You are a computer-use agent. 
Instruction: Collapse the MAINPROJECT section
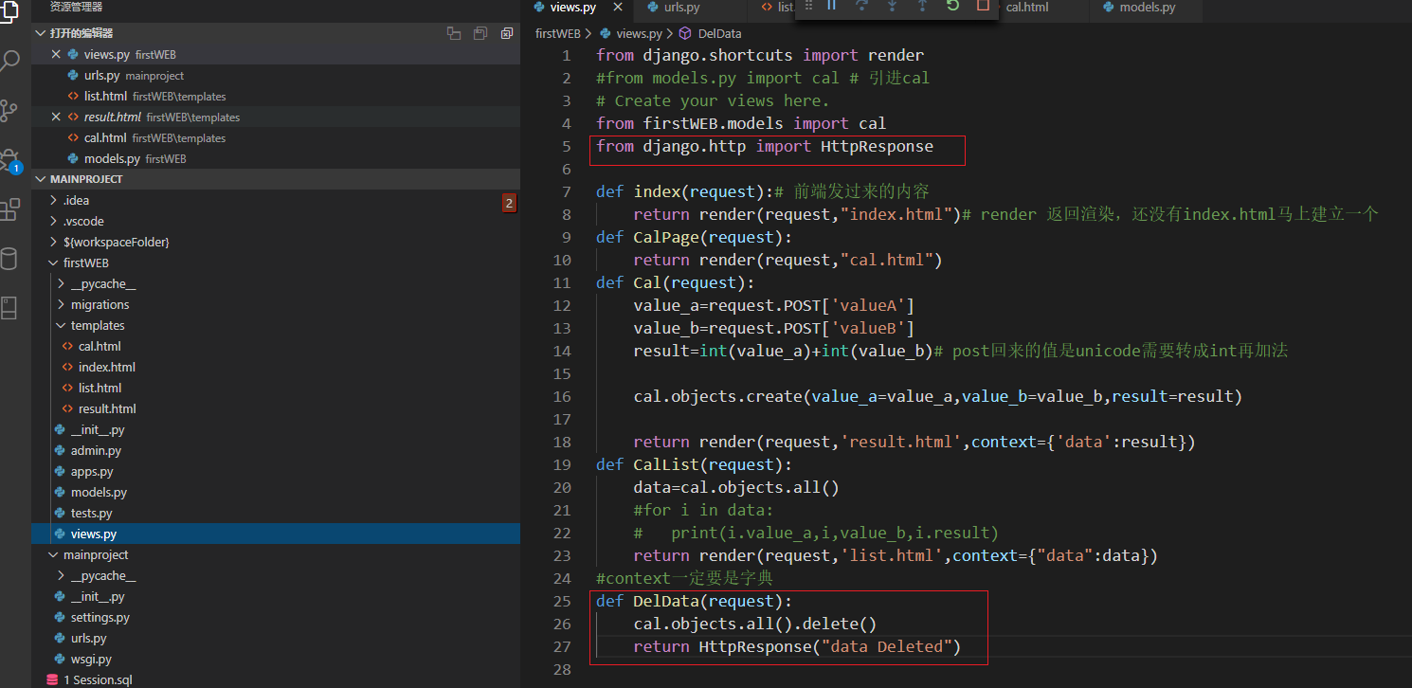[40, 179]
